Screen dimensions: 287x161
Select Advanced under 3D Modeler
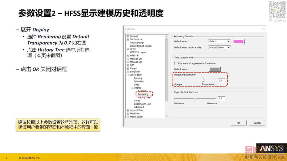(139, 107)
